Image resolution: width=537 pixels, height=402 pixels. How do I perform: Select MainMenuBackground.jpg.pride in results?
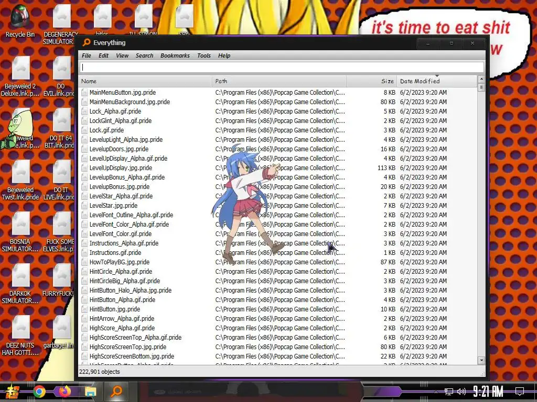(x=130, y=102)
